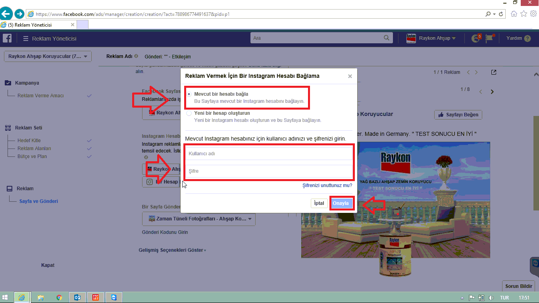Click Şifrenizi unuttunuz mu? link
539x303 pixels.
[x=327, y=185]
